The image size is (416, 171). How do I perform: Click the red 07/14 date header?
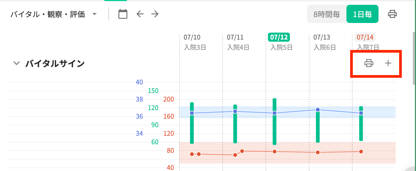click(365, 37)
